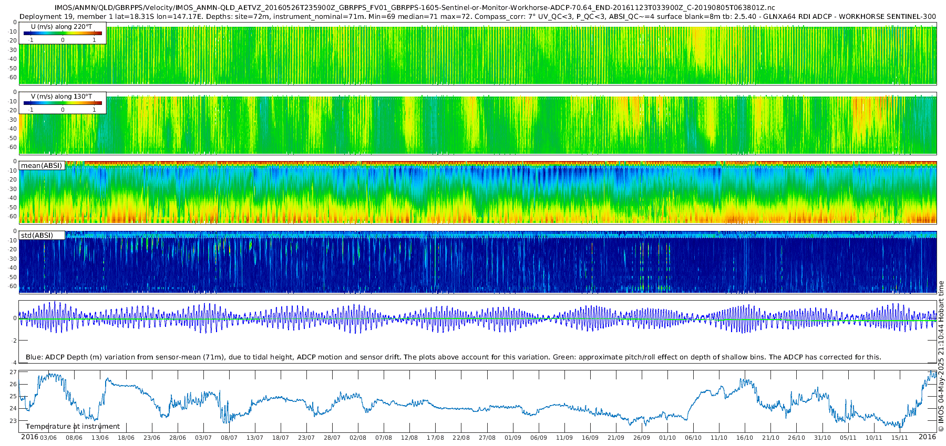Click the '25' temperature axis tick label
The height and width of the screenshot is (446, 946).
(14, 396)
